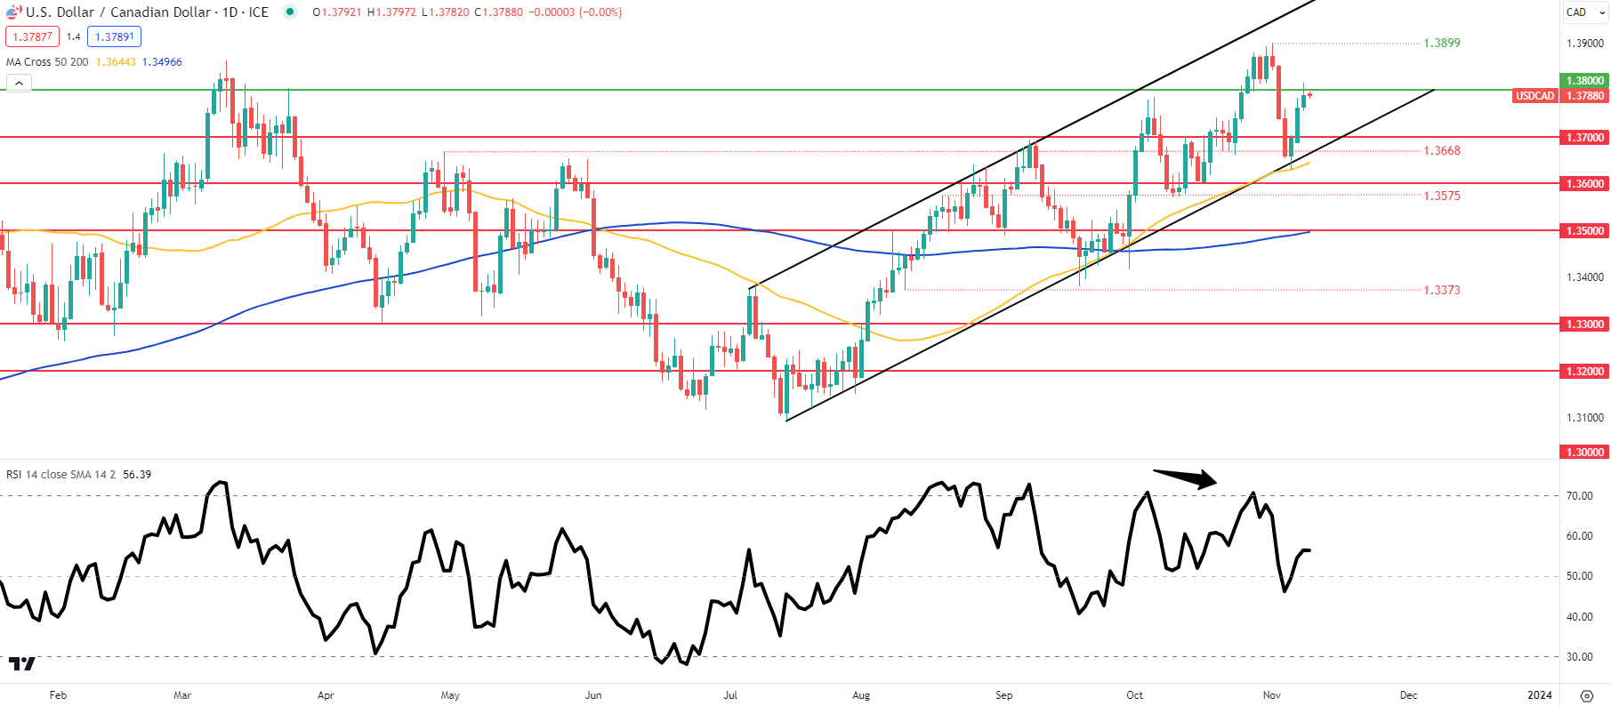Click the RSI 40.00 scale value

coord(1580,617)
